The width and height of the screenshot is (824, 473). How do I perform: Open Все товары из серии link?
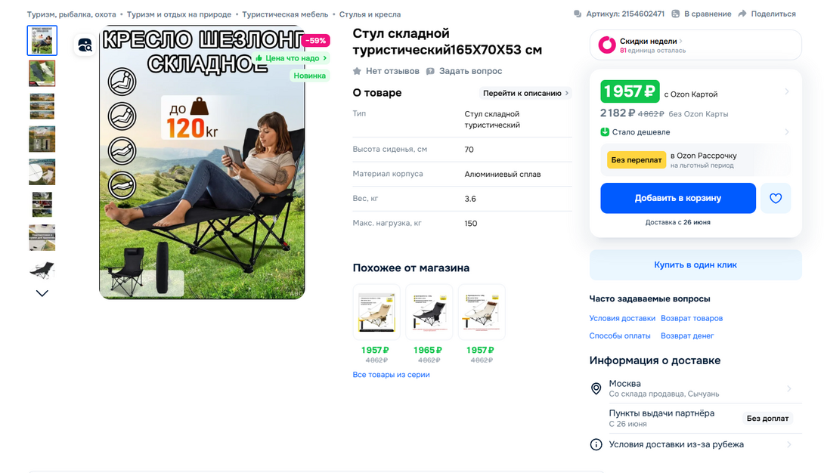(391, 374)
